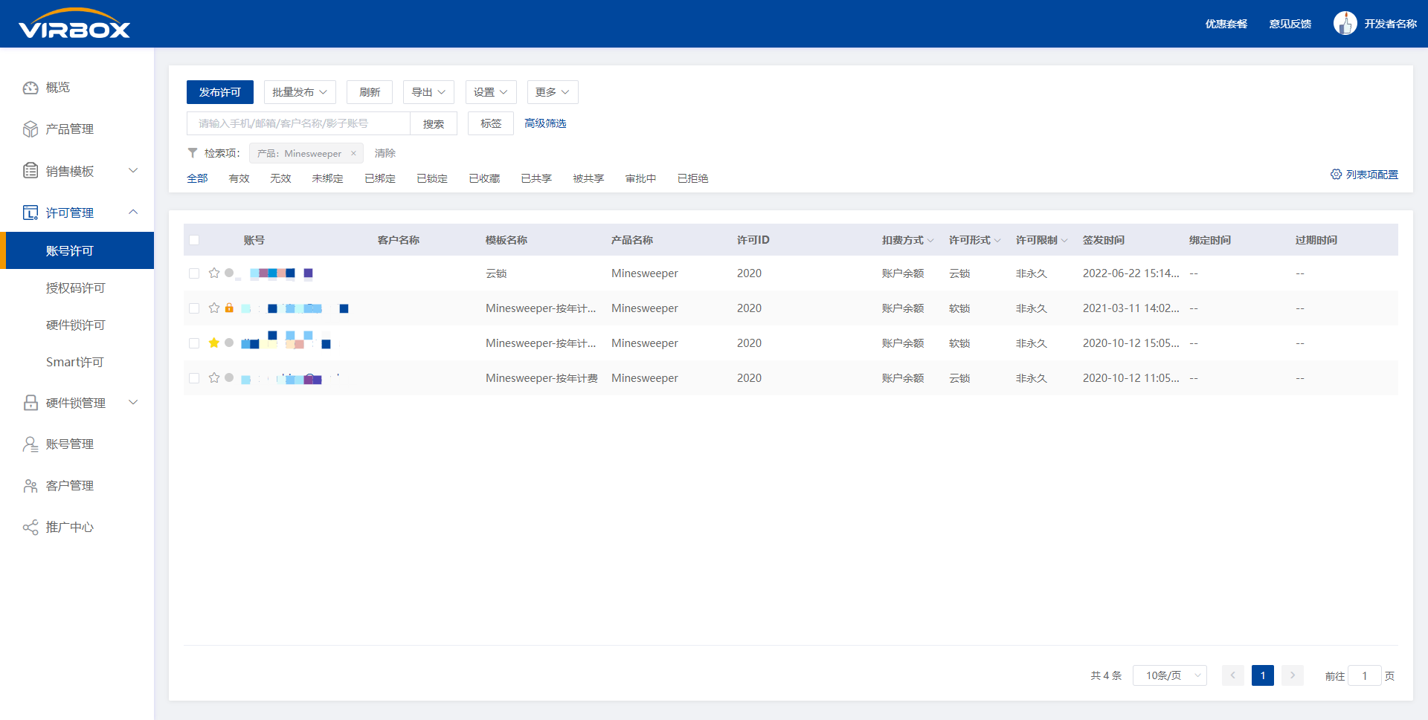Open the 导出 dropdown
Screen dimensions: 1428x720
(x=428, y=92)
